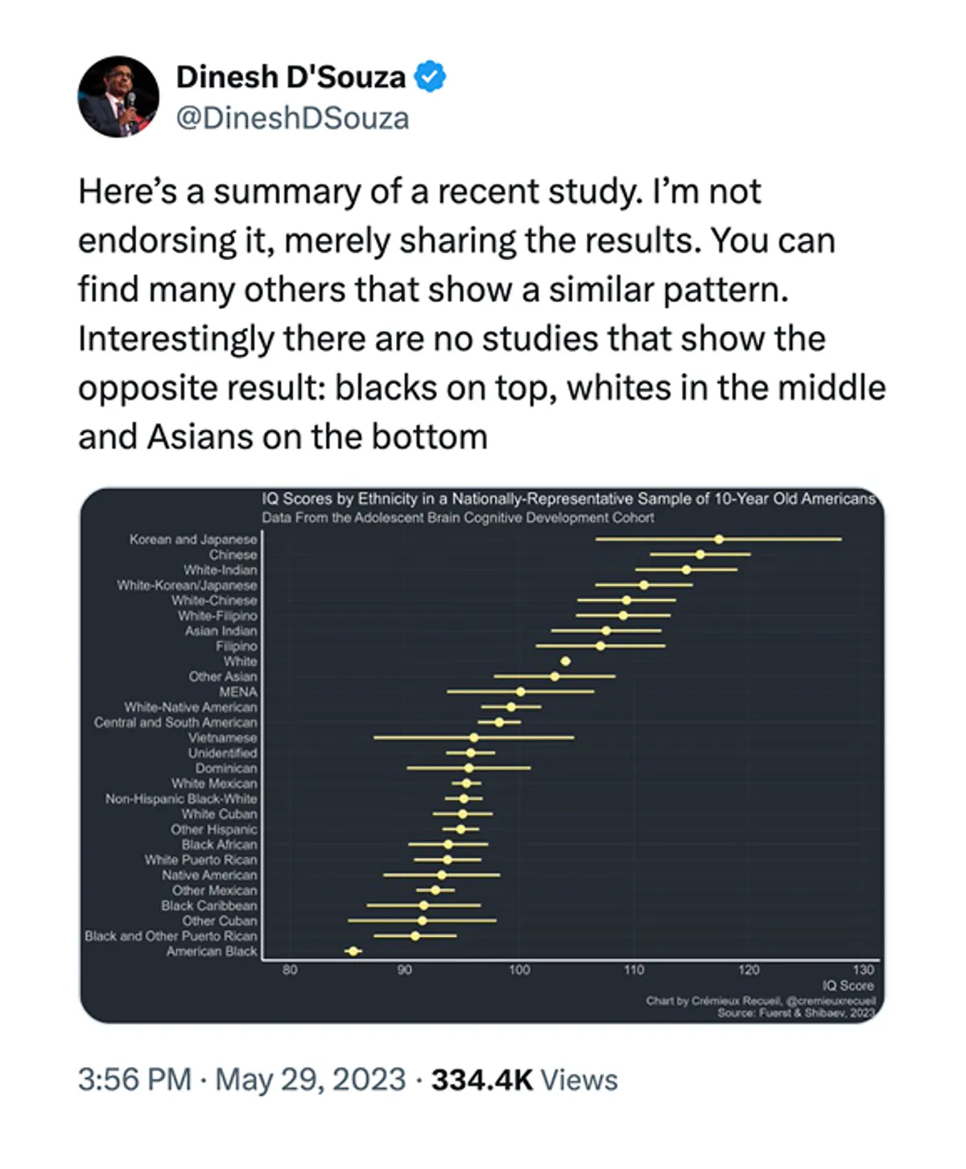Viewport: 966px width, 1169px height.
Task: Open the 3:56 PM timestamp link
Action: tap(134, 1080)
